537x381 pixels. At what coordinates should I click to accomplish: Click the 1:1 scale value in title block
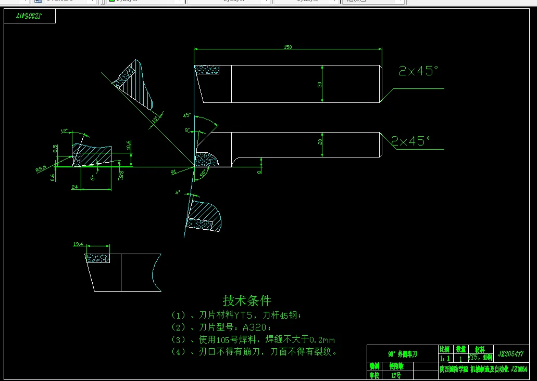click(446, 358)
